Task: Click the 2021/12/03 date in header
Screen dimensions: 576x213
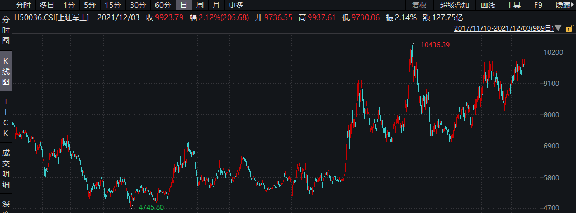Action: (119, 17)
